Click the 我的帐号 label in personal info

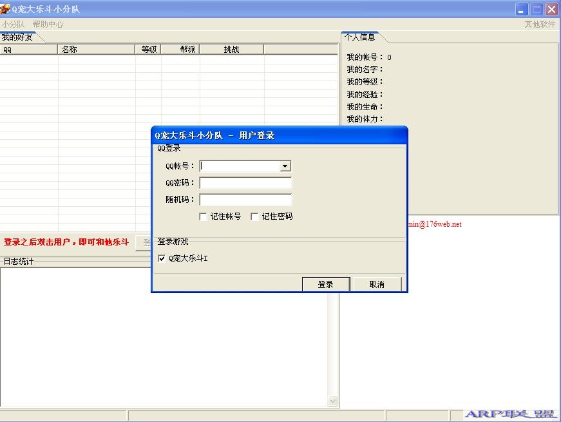tap(365, 57)
